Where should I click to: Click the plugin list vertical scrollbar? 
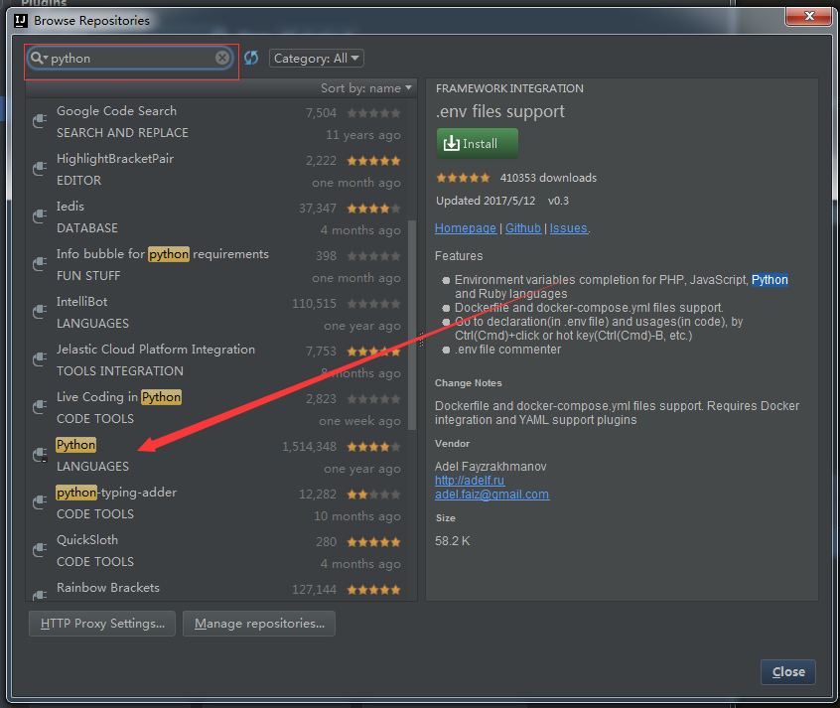pos(412,325)
